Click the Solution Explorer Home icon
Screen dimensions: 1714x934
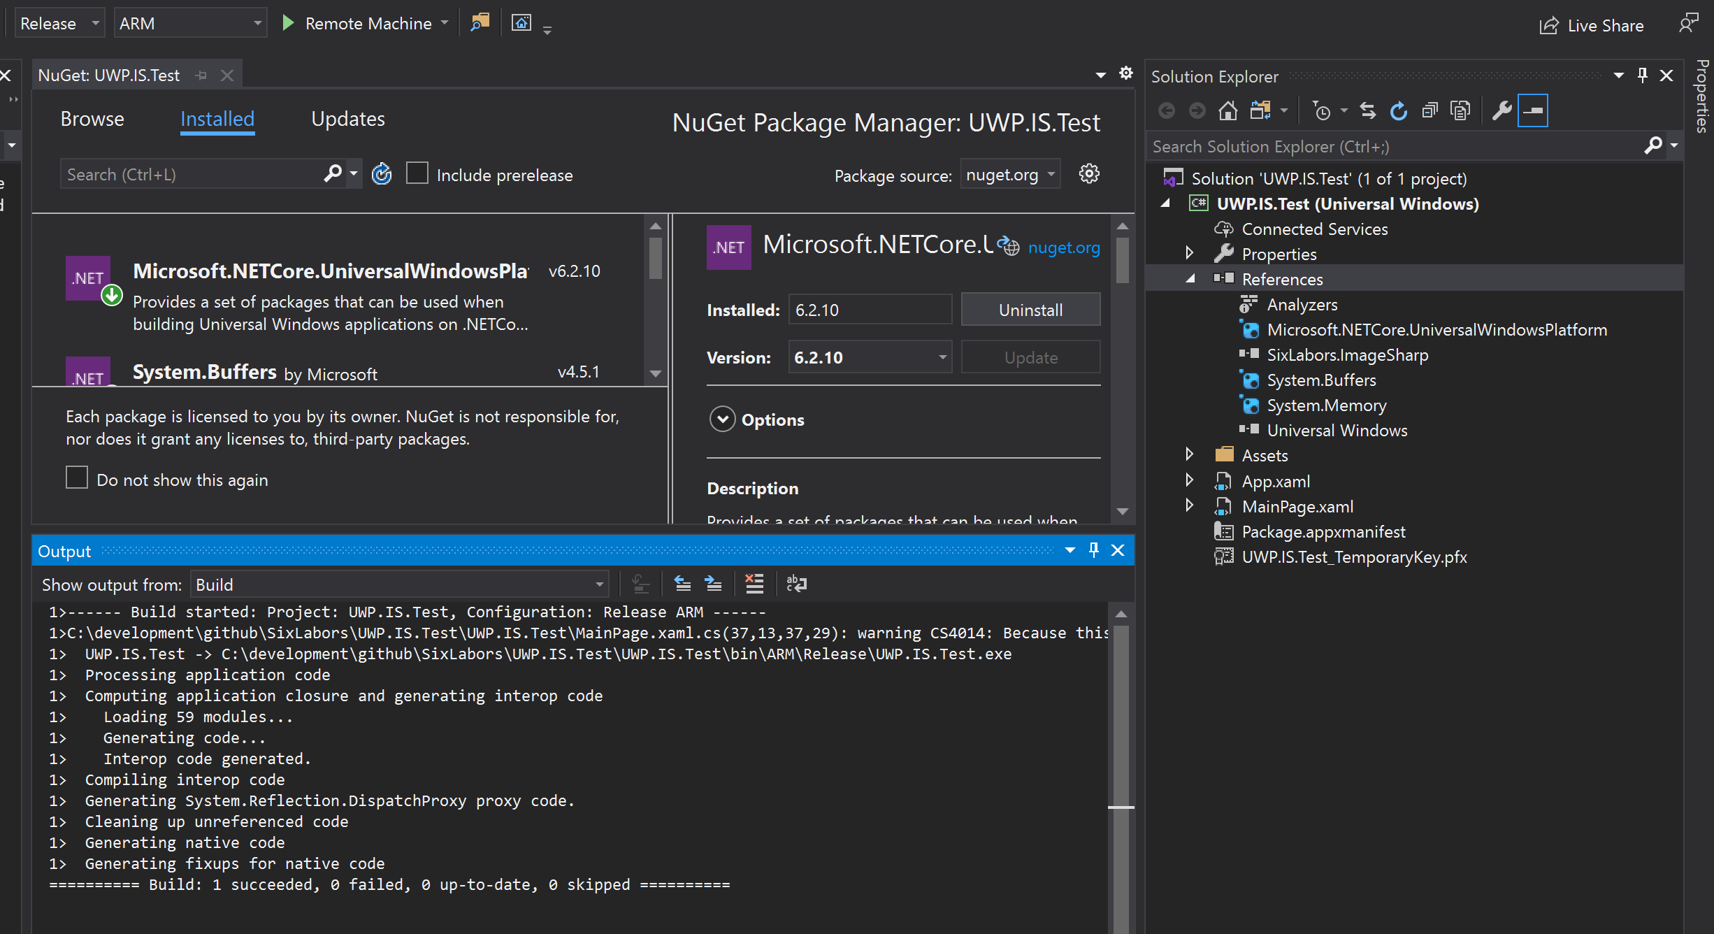tap(1227, 110)
